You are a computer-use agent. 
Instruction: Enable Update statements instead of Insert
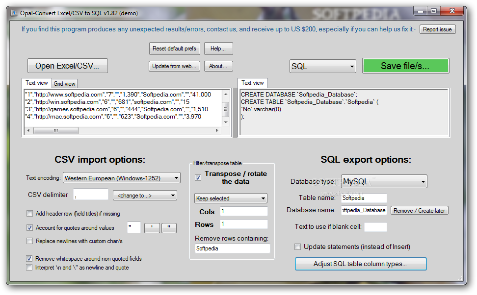pyautogui.click(x=297, y=246)
